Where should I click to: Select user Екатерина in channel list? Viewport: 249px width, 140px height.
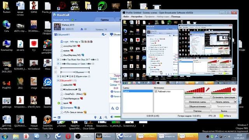[x=68, y=108]
